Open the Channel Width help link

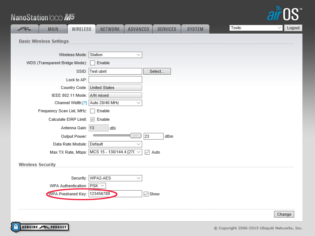pos(85,103)
